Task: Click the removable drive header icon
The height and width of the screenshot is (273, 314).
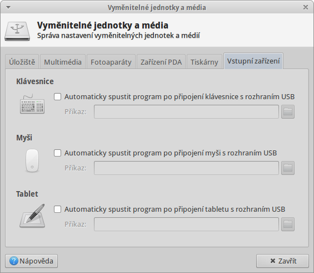Action: click(x=17, y=31)
